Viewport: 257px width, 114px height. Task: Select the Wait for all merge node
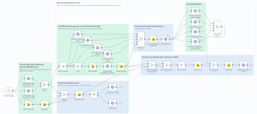141,39
